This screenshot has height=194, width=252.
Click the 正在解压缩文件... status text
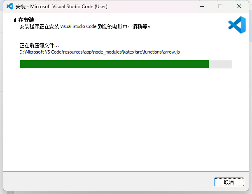pyautogui.click(x=39, y=46)
